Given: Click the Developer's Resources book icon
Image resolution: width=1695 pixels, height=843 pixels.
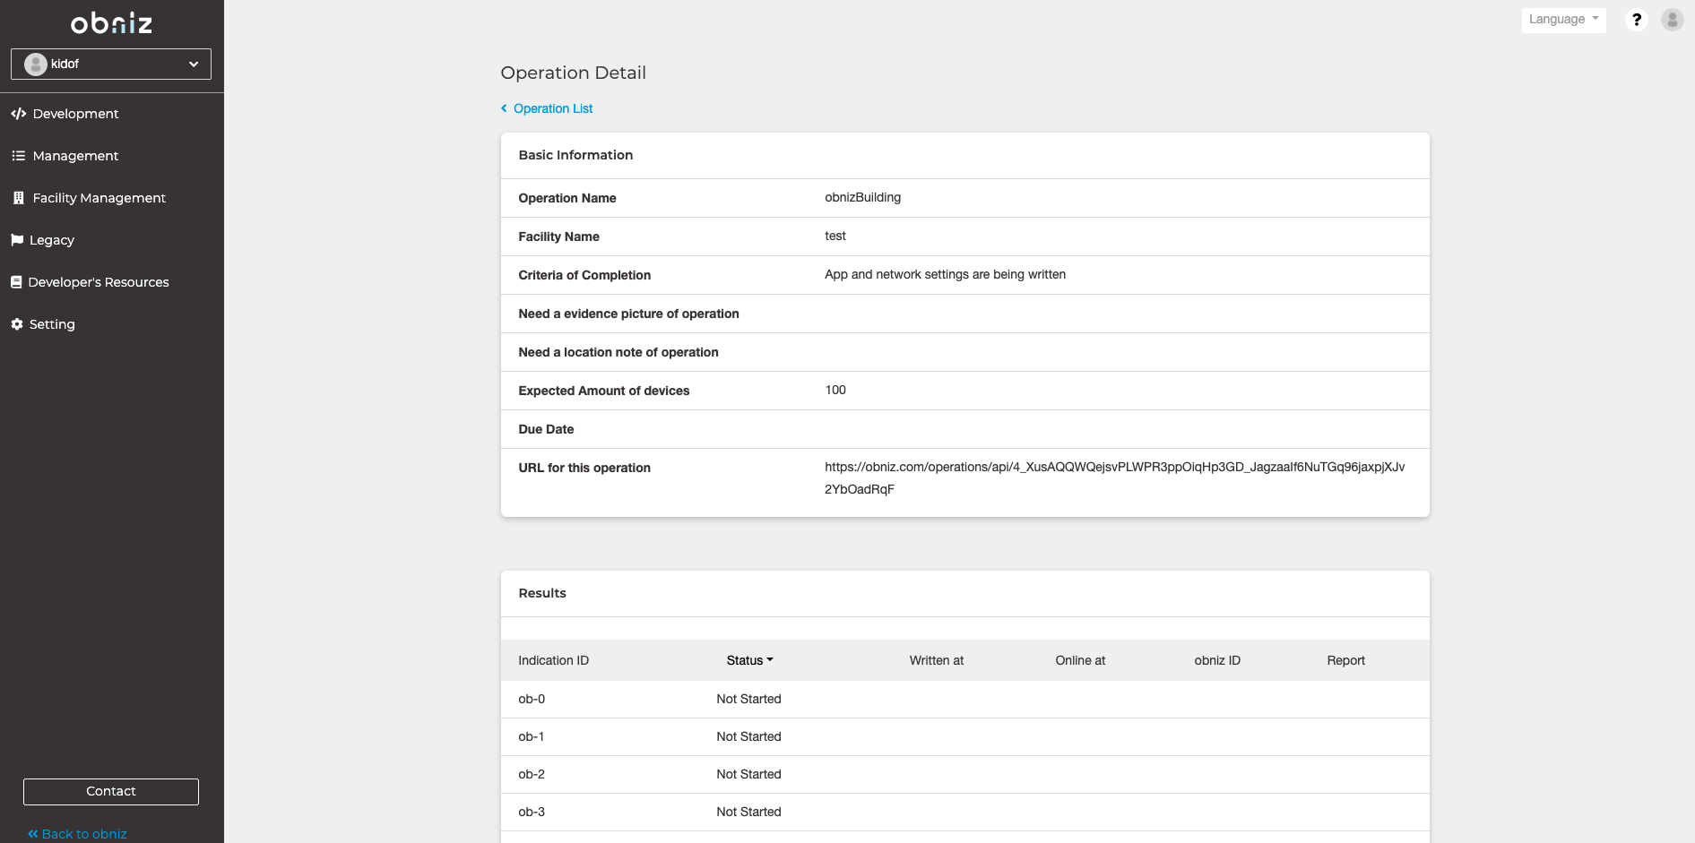Looking at the screenshot, I should pyautogui.click(x=16, y=282).
